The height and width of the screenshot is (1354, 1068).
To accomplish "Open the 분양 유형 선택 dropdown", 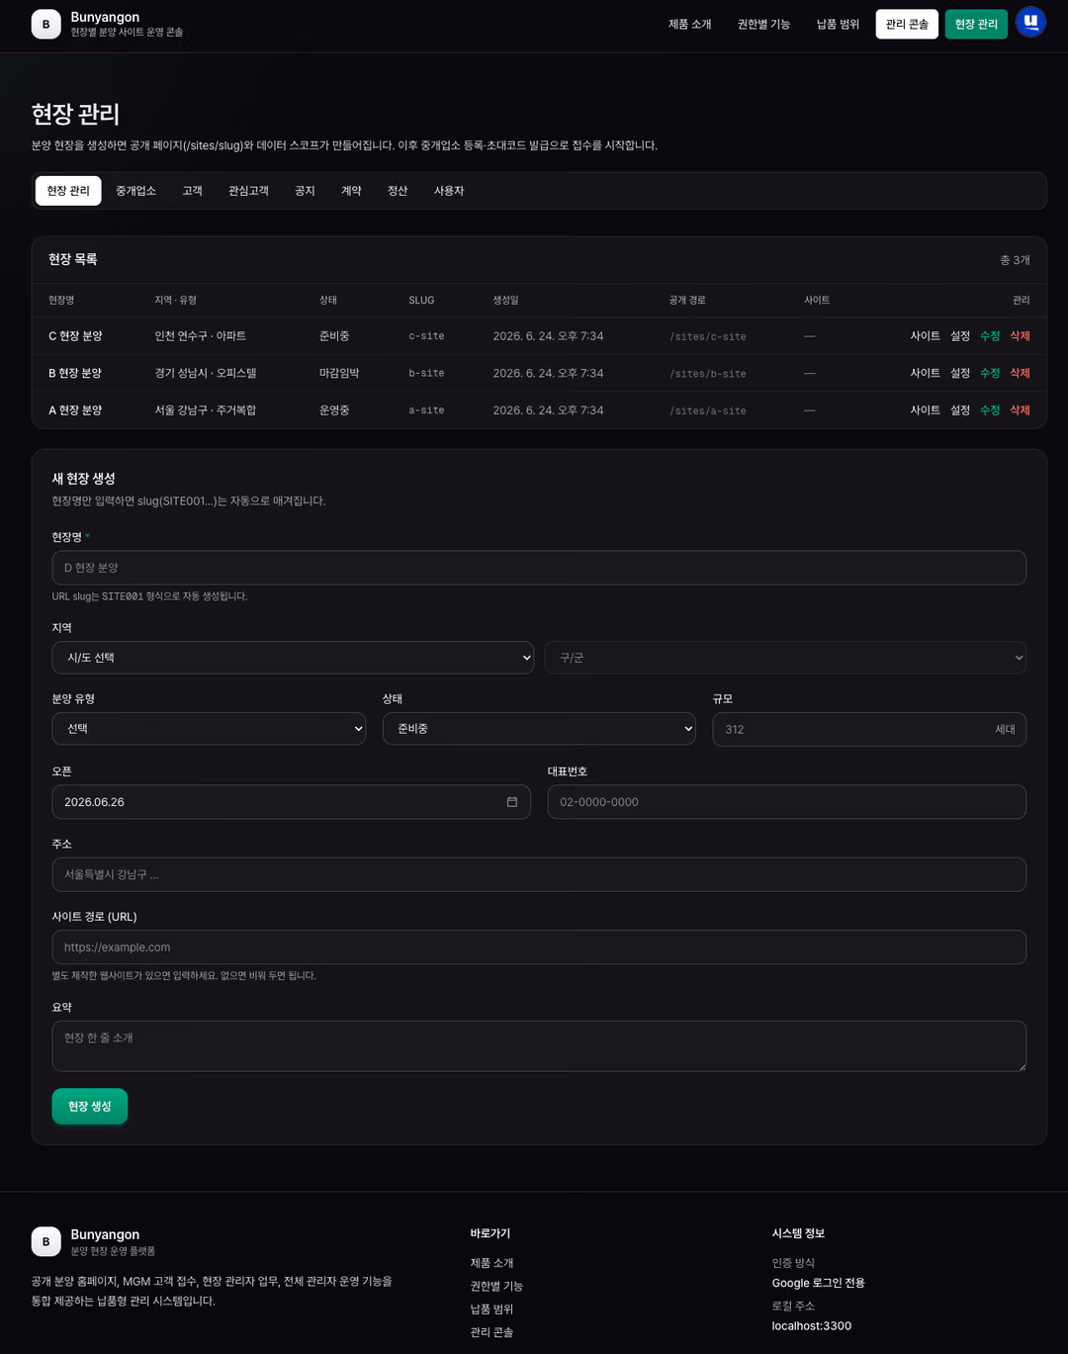I will (x=209, y=729).
